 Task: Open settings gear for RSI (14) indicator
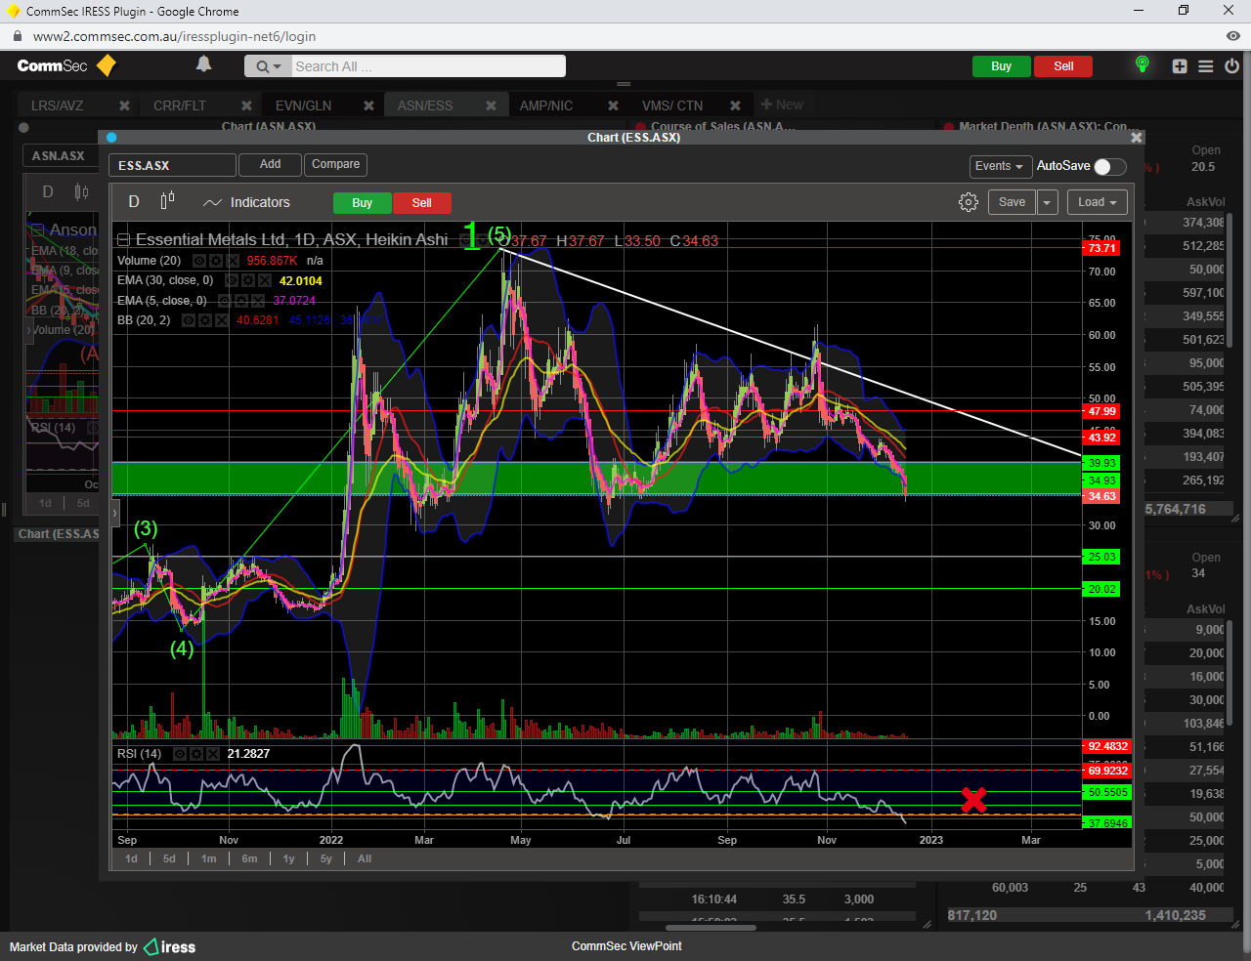[196, 754]
